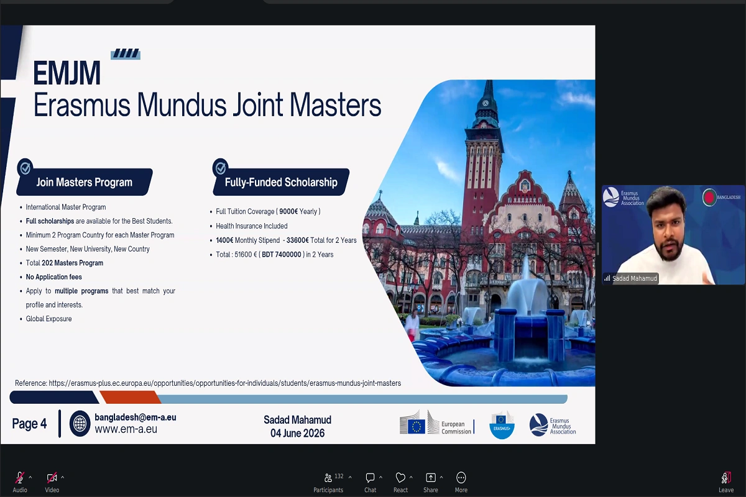746x497 pixels.
Task: Click 'Sadad Mahamud' presenter name in footer
Action: pos(297,420)
